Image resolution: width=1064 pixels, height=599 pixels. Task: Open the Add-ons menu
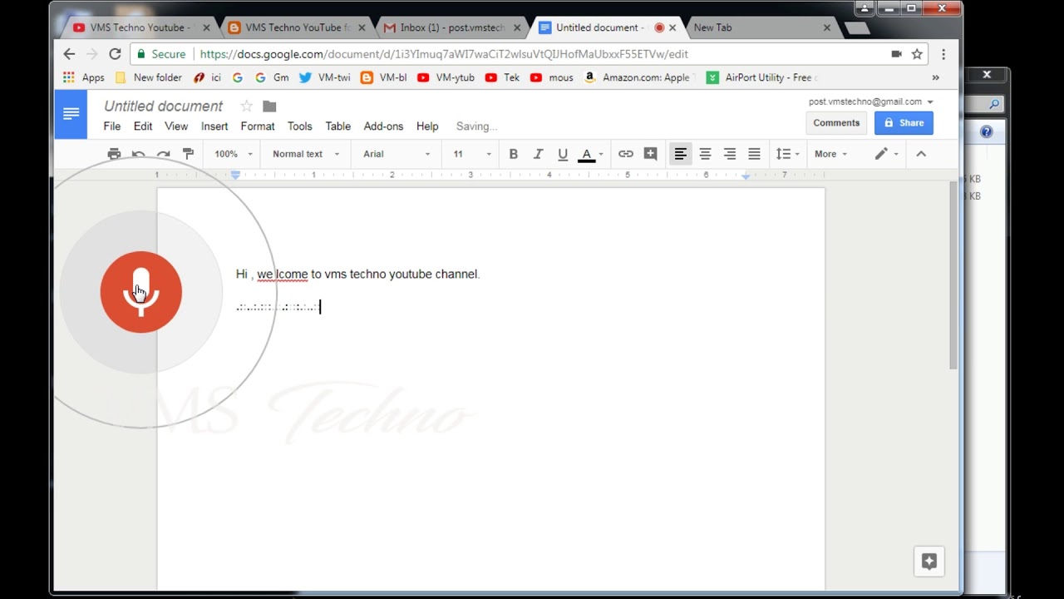[383, 126]
